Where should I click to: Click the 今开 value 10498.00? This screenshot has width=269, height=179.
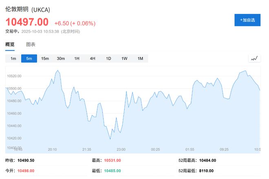click(26, 171)
